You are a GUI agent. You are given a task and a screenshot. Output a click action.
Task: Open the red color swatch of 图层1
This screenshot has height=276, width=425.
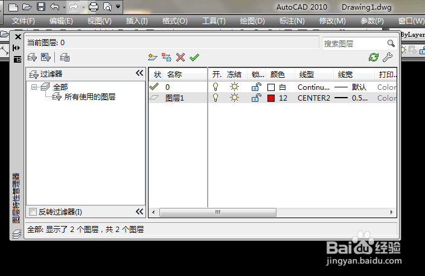point(271,98)
